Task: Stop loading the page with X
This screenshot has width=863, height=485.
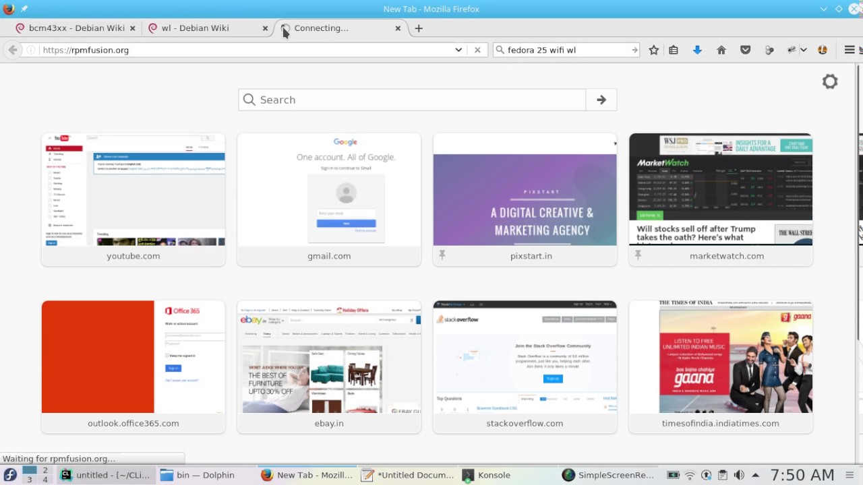Action: 477,50
